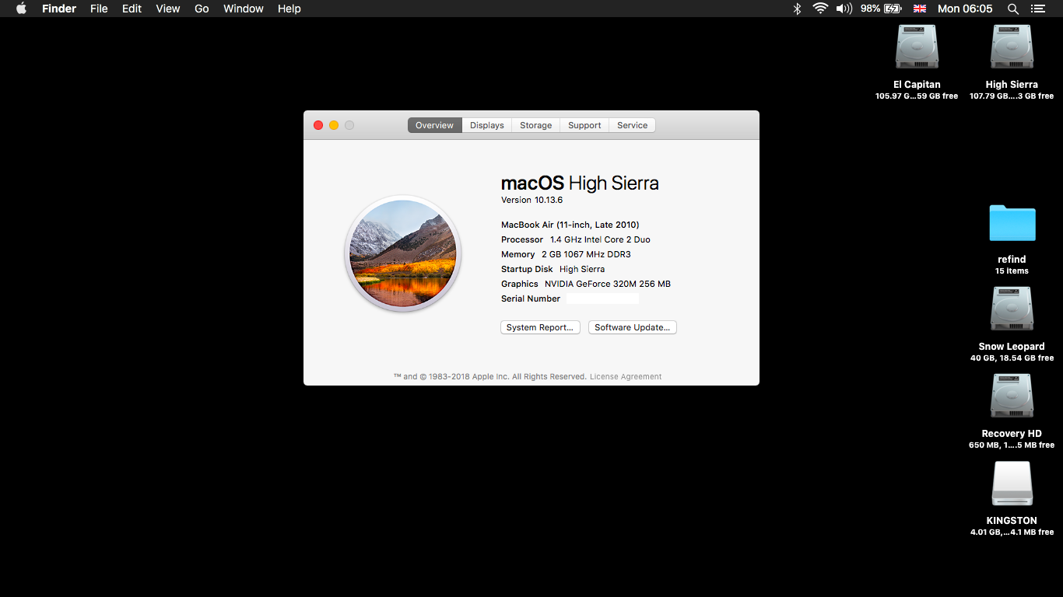The height and width of the screenshot is (597, 1063).
Task: Click the Software Update button
Action: 633,327
